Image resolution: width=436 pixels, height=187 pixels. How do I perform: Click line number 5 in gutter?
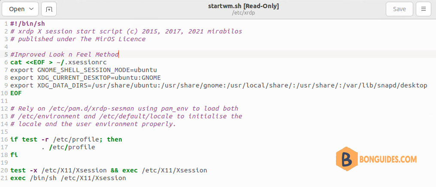click(6, 54)
